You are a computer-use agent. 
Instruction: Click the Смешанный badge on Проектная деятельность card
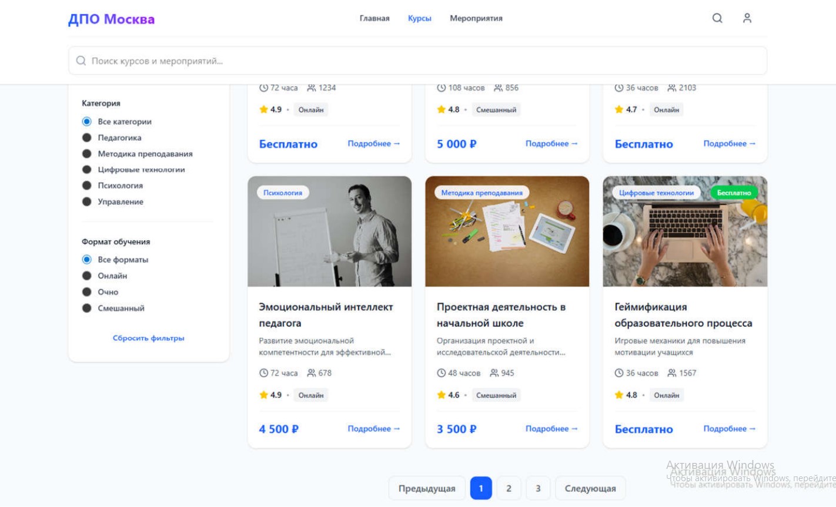point(496,395)
